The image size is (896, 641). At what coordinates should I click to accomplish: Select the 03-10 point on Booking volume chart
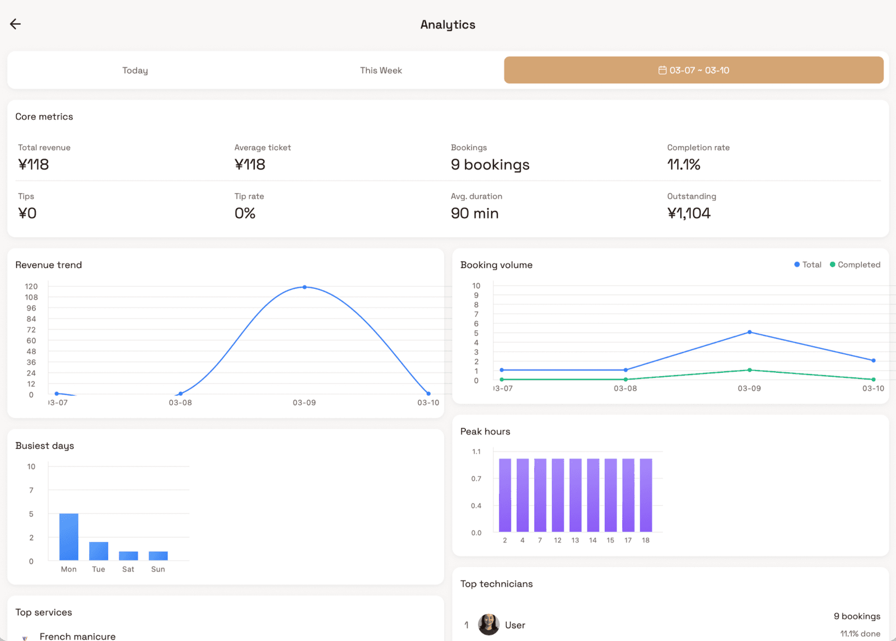872,361
